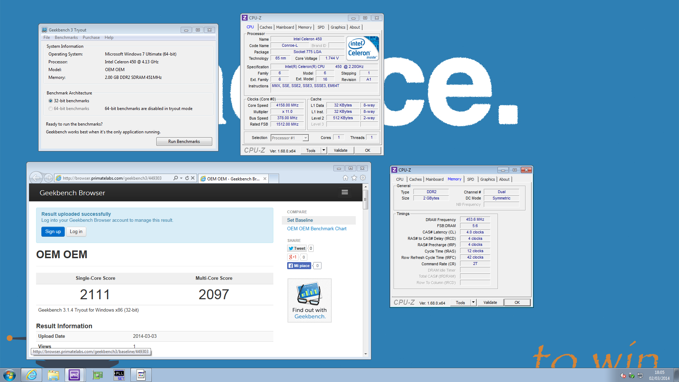
Task: Click the Facebook Mi piace button
Action: pos(299,266)
